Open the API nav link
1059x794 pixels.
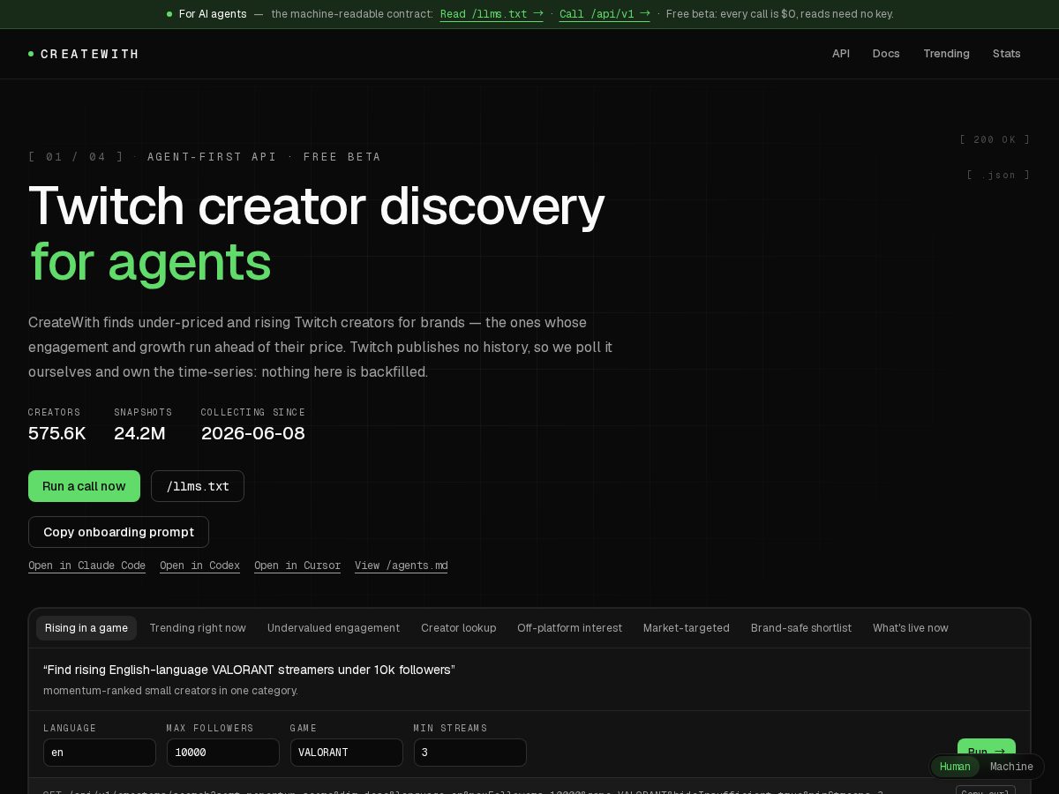coord(841,54)
